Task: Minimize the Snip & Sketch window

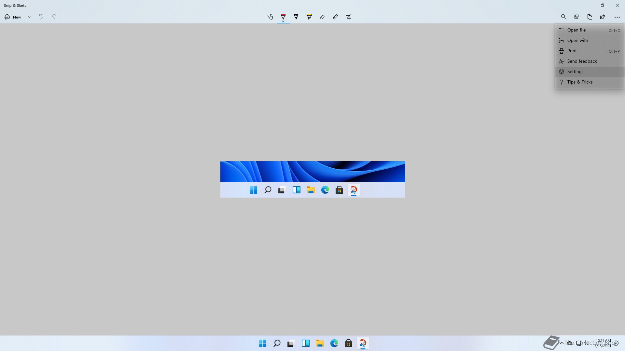Action: pyautogui.click(x=588, y=5)
